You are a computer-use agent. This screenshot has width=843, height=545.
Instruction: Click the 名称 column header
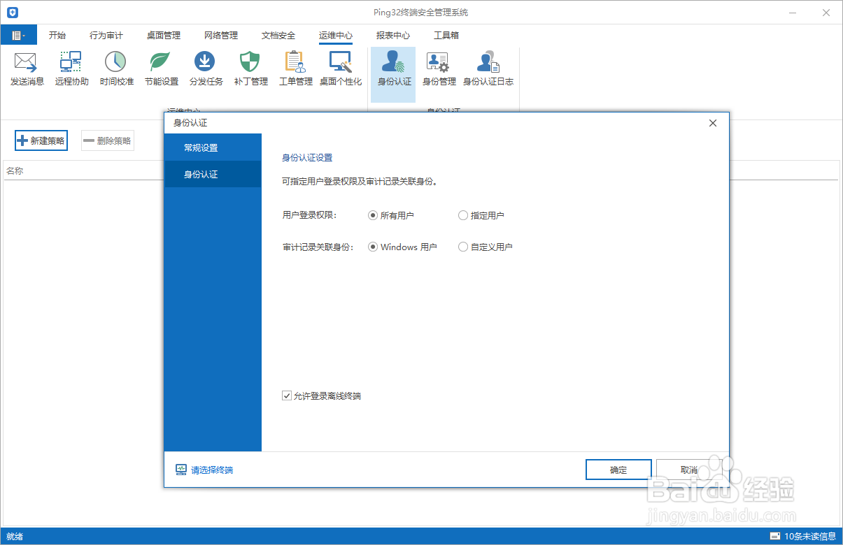tap(15, 170)
